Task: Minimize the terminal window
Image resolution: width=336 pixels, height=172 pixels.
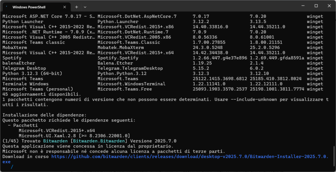Action: tap(302, 6)
